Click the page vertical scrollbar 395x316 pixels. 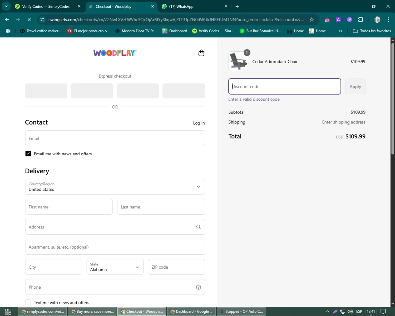point(393,98)
